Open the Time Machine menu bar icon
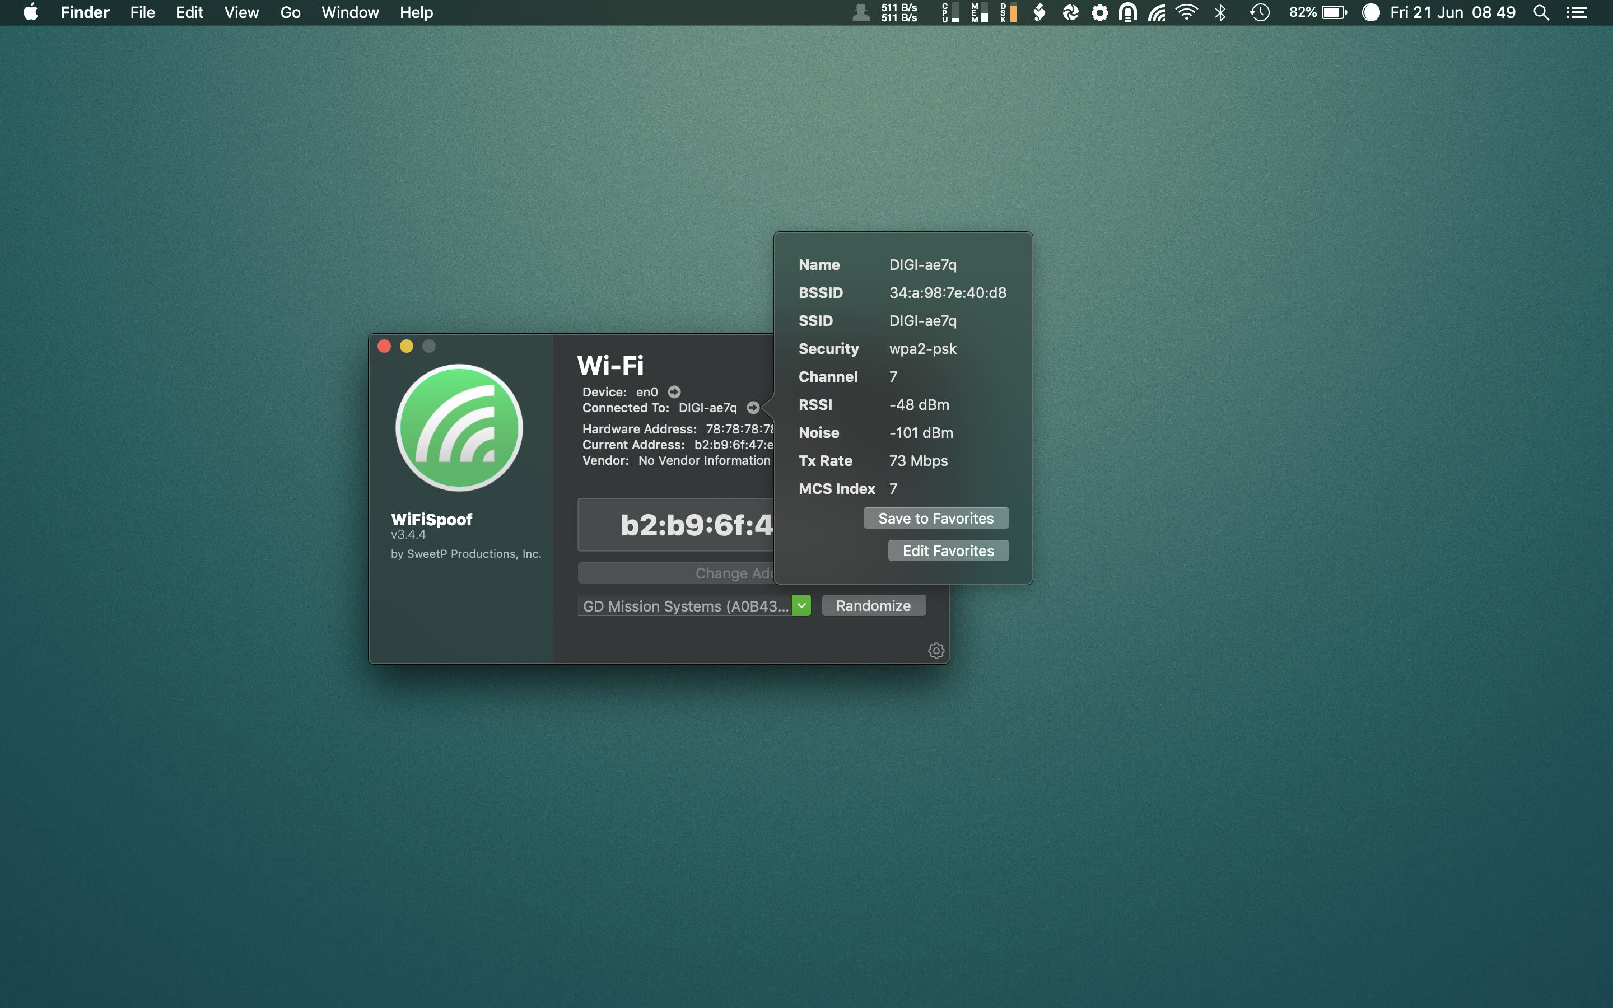Viewport: 1613px width, 1008px height. [x=1260, y=12]
